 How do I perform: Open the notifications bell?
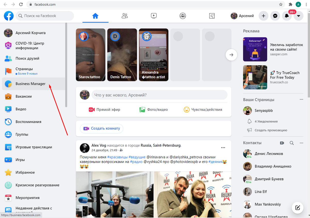[x=287, y=16]
